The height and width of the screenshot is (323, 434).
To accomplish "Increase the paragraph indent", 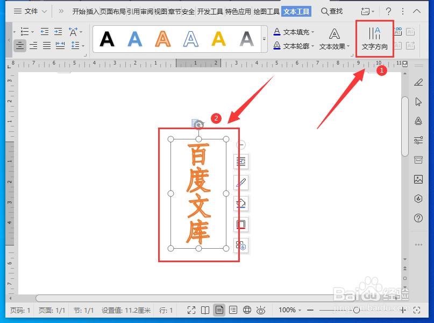I will 58,32.
